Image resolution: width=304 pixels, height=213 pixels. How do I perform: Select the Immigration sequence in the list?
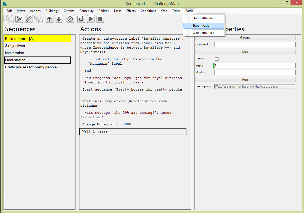coord(15,53)
